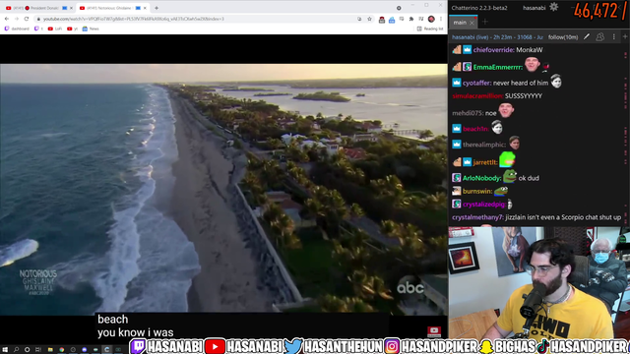Close the main Chatterino tab
The width and height of the screenshot is (630, 354).
tap(472, 23)
